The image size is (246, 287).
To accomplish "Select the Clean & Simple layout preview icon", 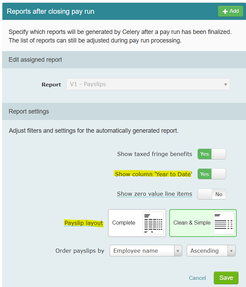I will point(223,223).
